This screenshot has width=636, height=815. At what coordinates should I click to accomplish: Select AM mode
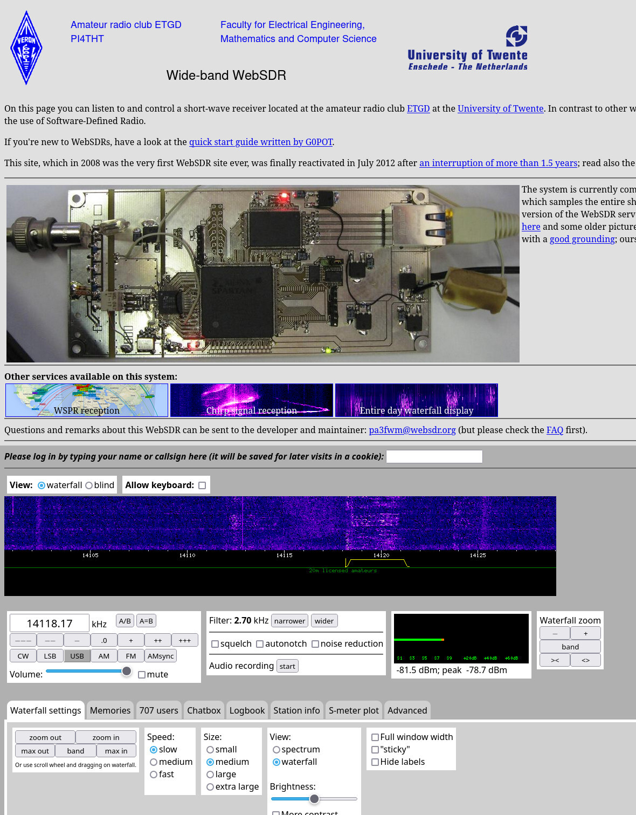pos(104,656)
